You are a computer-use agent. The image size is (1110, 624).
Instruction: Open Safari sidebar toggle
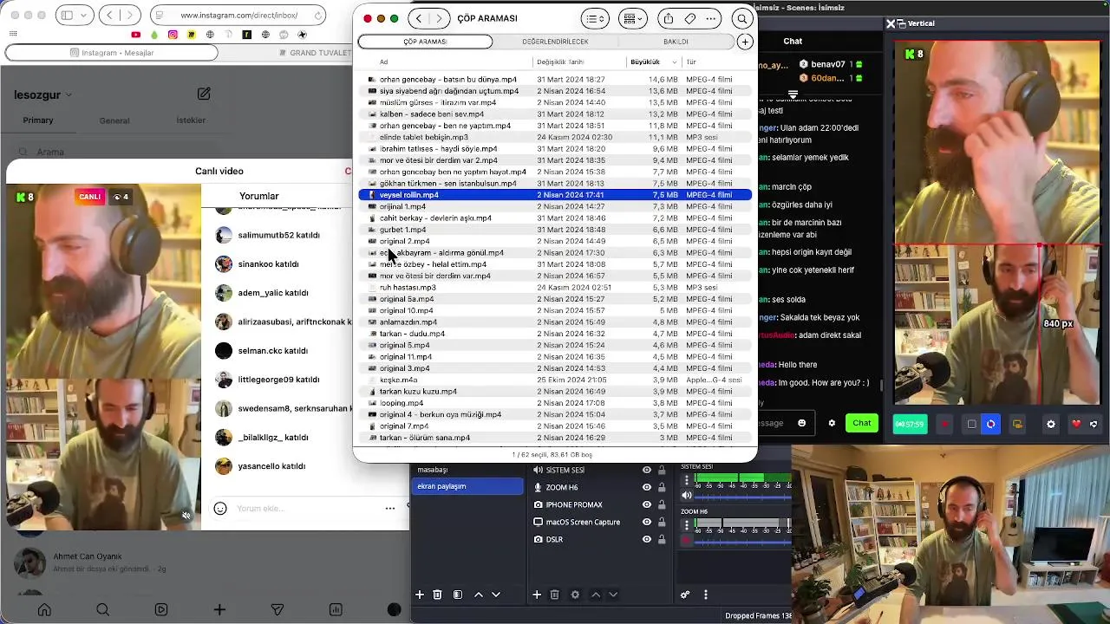tap(68, 15)
